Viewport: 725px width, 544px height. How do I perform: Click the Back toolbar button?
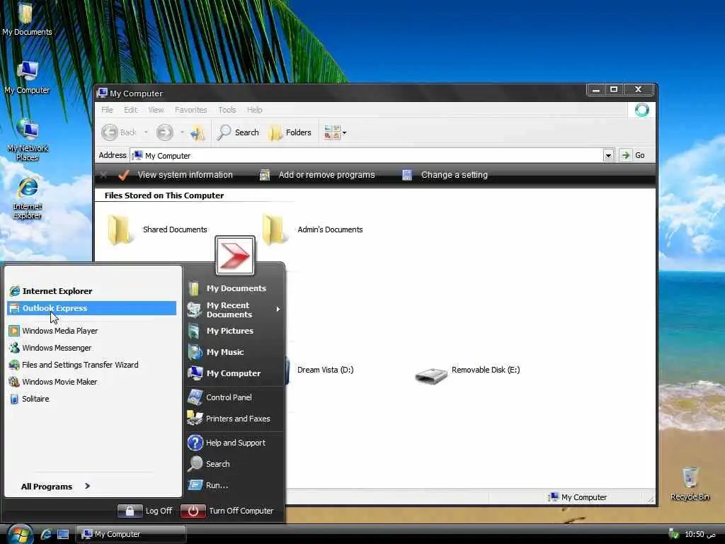coord(119,132)
